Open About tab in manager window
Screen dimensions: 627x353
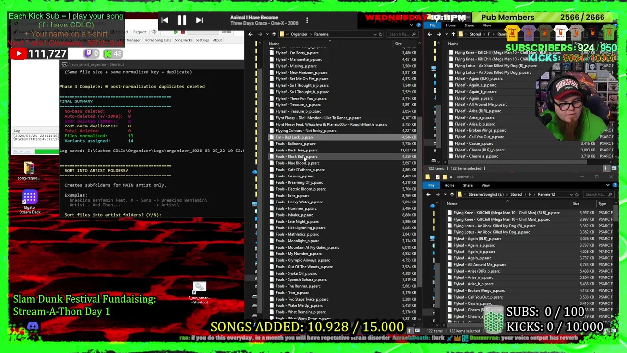(x=217, y=40)
